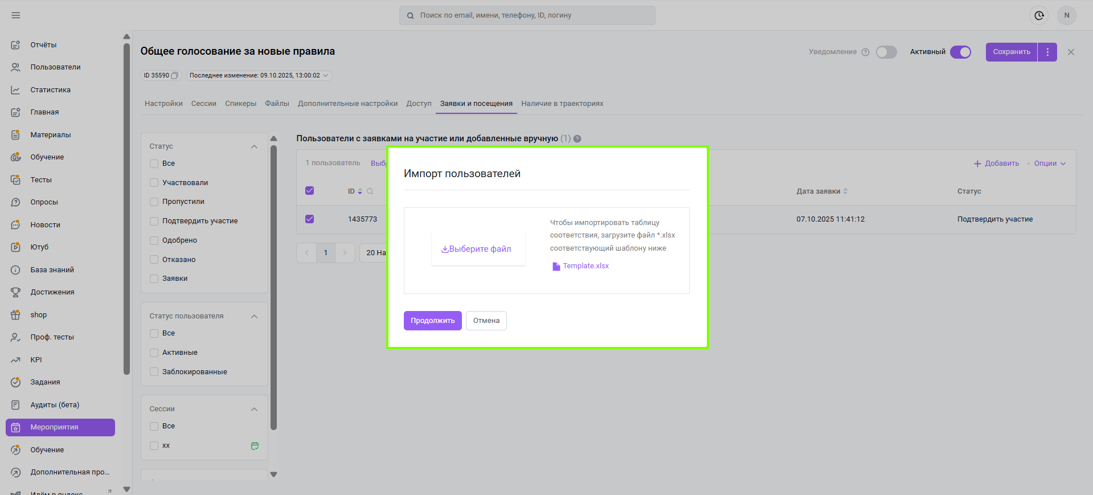Open the Наличие в траекториях tab
This screenshot has height=495, width=1093.
(x=562, y=104)
